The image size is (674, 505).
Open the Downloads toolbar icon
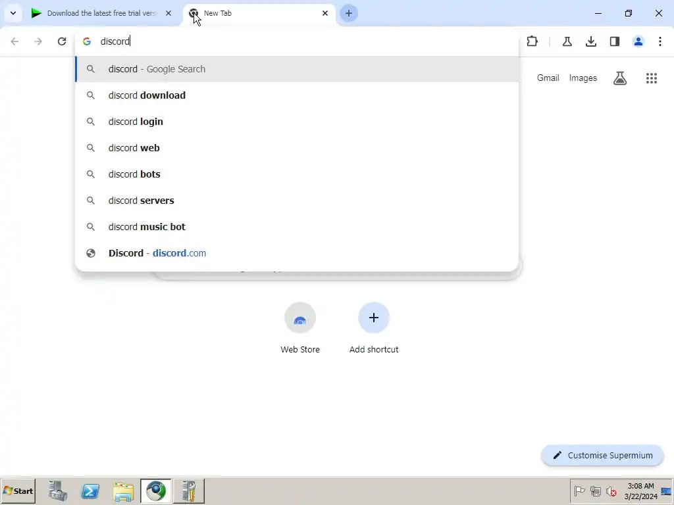pos(591,41)
